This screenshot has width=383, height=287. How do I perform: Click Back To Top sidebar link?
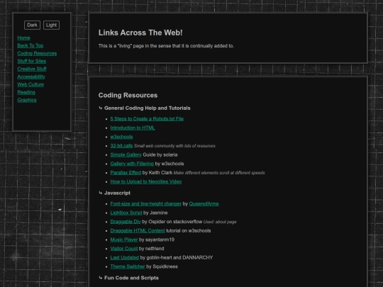pyautogui.click(x=30, y=45)
